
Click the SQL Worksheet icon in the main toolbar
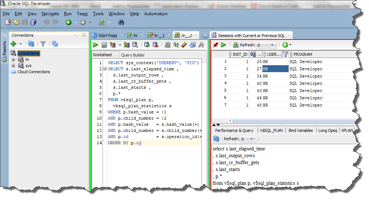pos(102,22)
